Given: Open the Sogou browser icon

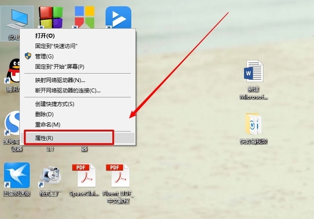Looking at the screenshot, I should coord(12,123).
